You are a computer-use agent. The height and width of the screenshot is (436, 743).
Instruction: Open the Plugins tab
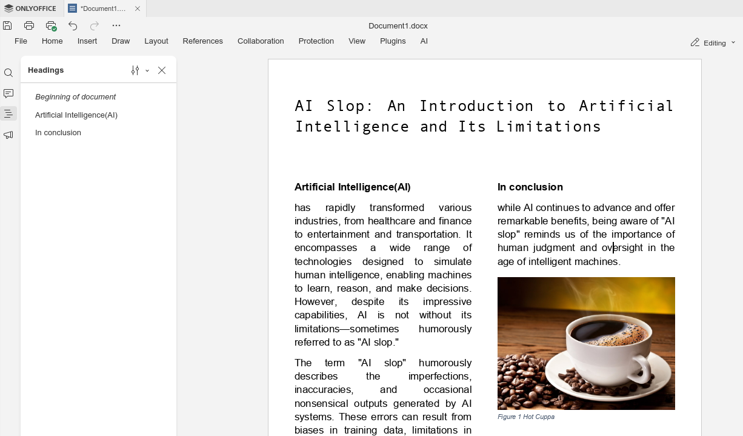click(x=393, y=41)
